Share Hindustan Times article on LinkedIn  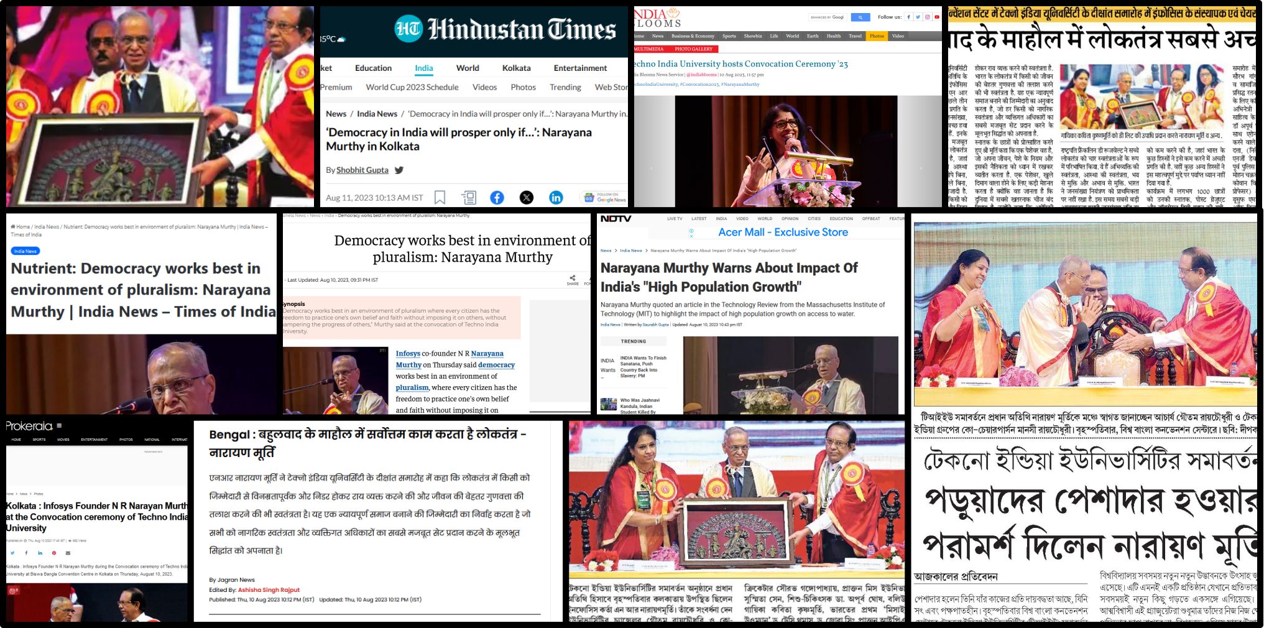pyautogui.click(x=556, y=198)
